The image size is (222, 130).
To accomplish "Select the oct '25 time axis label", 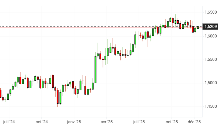I will [x=172, y=122].
